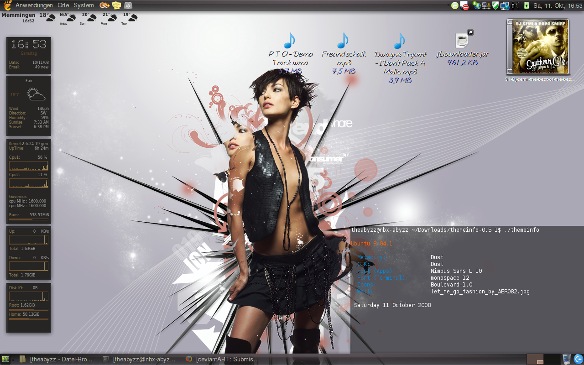Click Saturday 11 October 2008 in terminal

pos(392,305)
